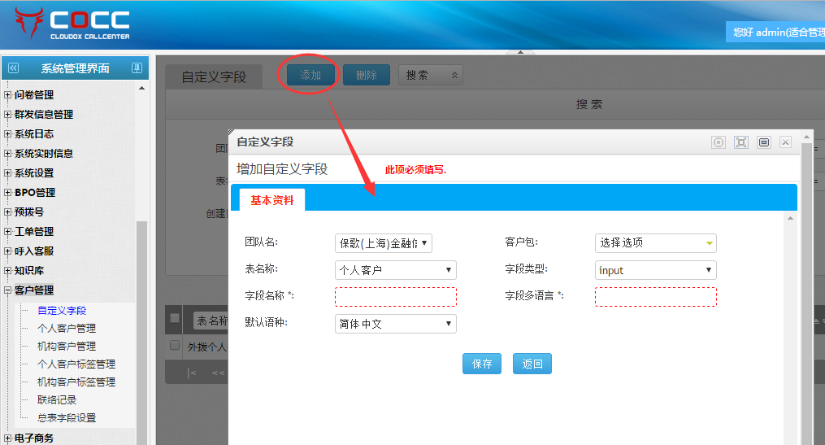Viewport: 825px width, 445px height.
Task: Check the 外拨个人 row checkbox
Action: [174, 346]
